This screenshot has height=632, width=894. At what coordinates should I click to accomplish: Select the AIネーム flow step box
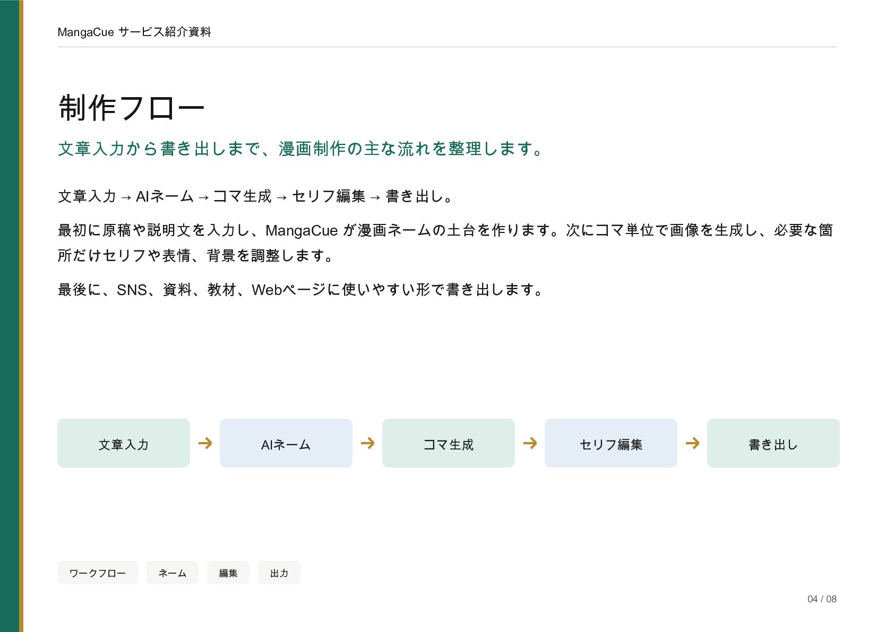coord(286,443)
